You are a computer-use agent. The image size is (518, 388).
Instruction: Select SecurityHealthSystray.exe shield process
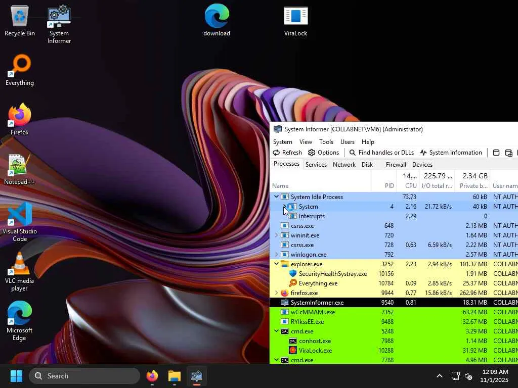coord(332,274)
